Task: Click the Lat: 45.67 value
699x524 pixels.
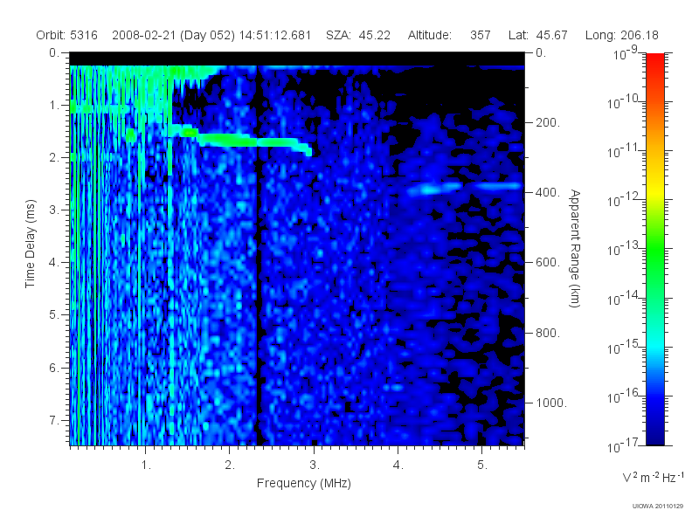Action: click(537, 35)
